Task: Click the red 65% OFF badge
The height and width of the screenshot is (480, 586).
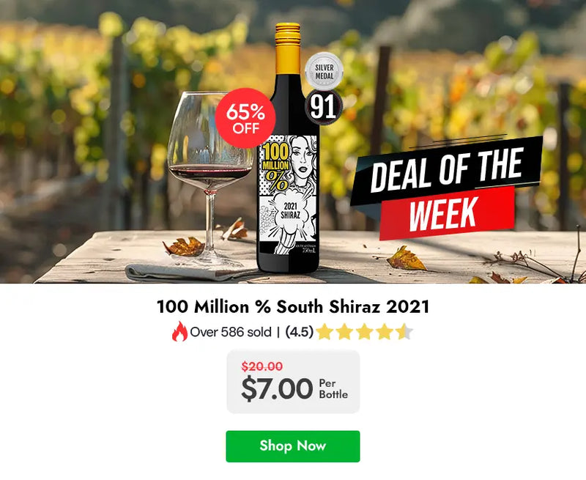Action: tap(245, 118)
